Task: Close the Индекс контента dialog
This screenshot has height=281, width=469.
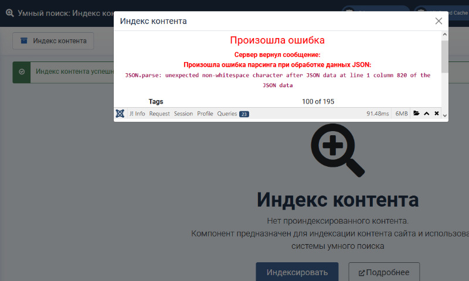Action: [439, 21]
